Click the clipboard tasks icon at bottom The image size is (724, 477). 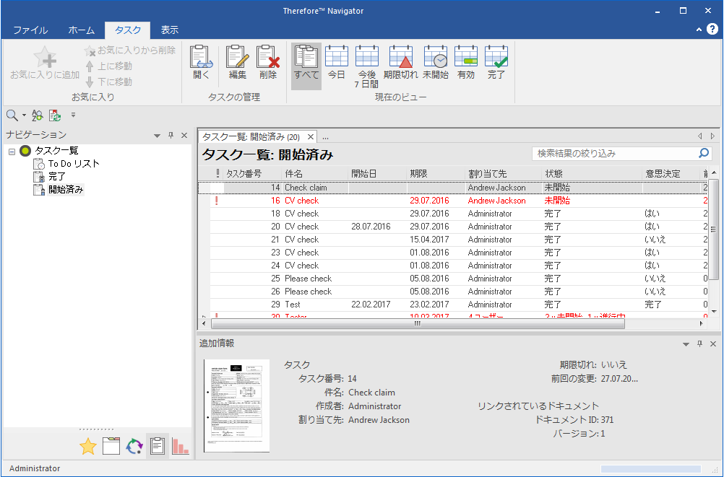coord(158,446)
